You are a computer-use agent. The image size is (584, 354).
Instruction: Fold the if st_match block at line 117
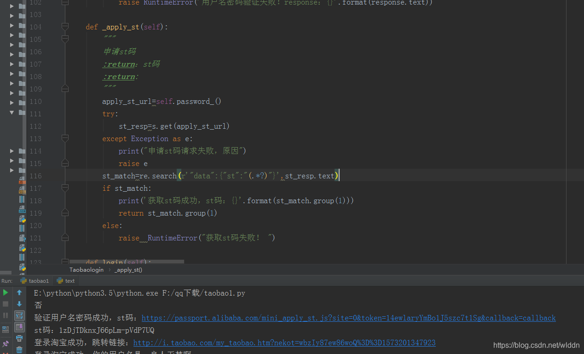click(x=65, y=188)
